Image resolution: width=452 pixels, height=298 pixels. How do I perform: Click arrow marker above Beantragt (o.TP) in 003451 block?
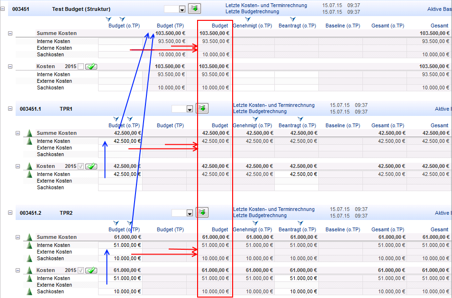coord(293,19)
